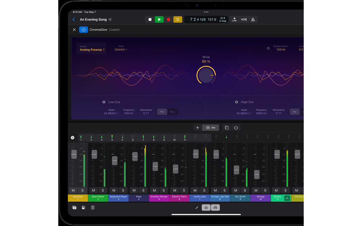Solo the Emotion Strings track

(x=164, y=190)
